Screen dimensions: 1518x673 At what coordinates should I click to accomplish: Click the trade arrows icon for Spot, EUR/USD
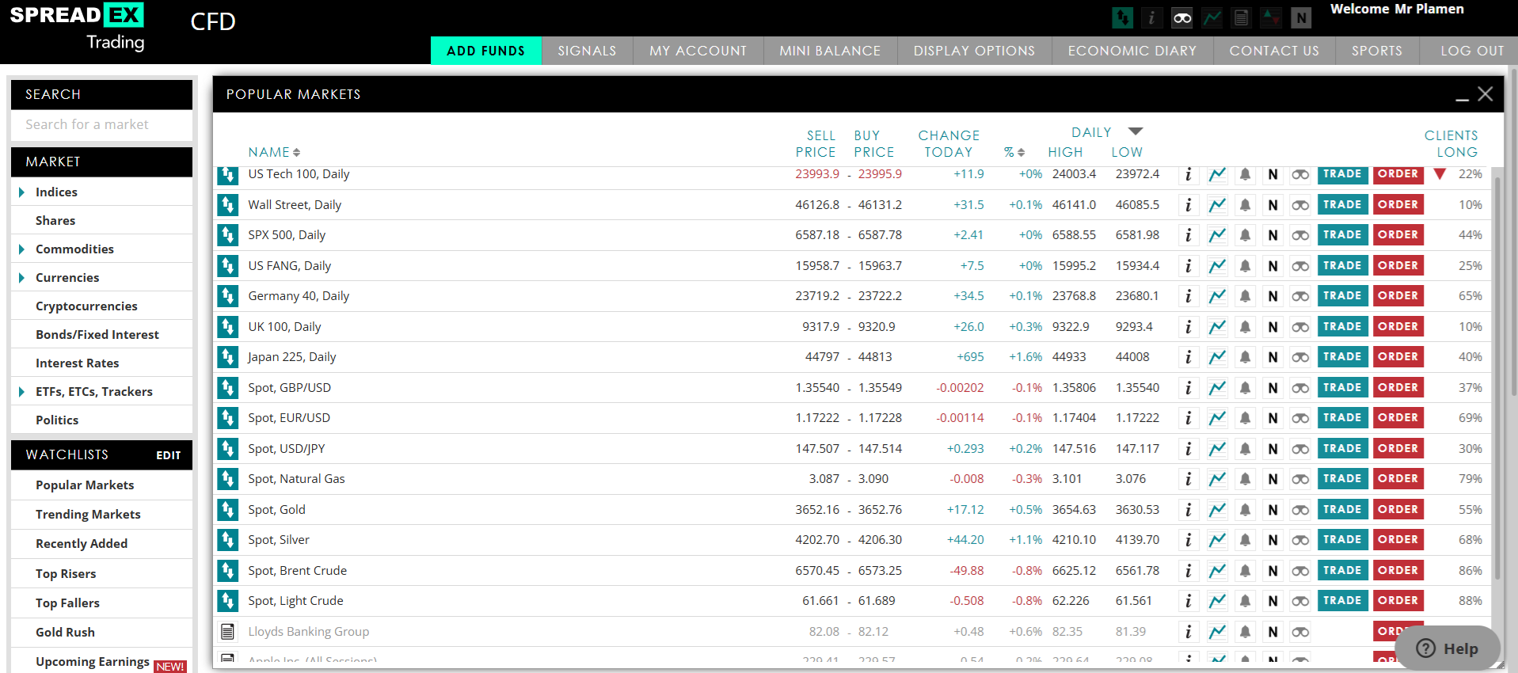coord(228,418)
